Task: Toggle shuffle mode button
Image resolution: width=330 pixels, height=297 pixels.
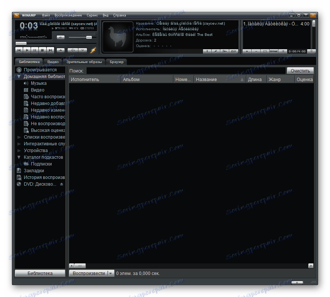Action: [73, 50]
